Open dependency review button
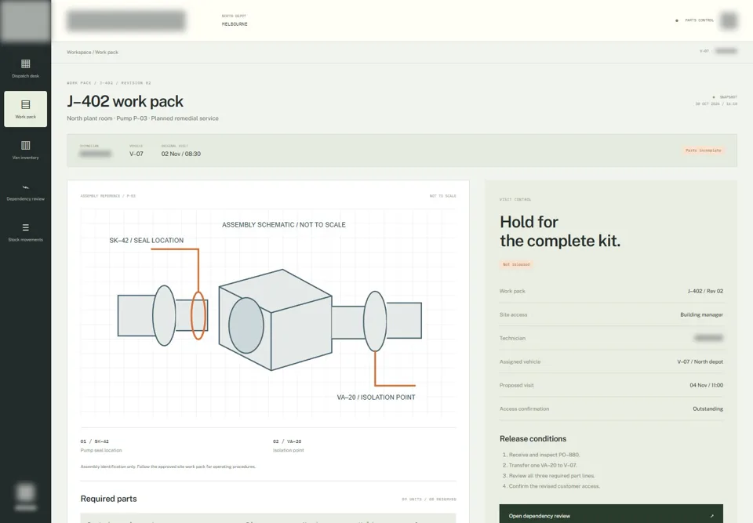 [x=611, y=514]
